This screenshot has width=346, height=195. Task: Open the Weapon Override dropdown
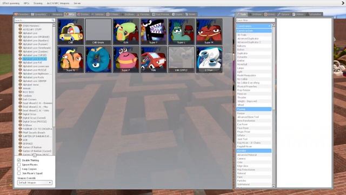[35, 183]
